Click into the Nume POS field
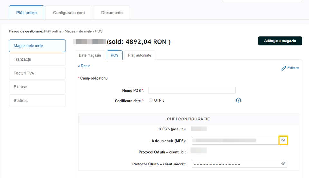The height and width of the screenshot is (178, 309). 192,91
